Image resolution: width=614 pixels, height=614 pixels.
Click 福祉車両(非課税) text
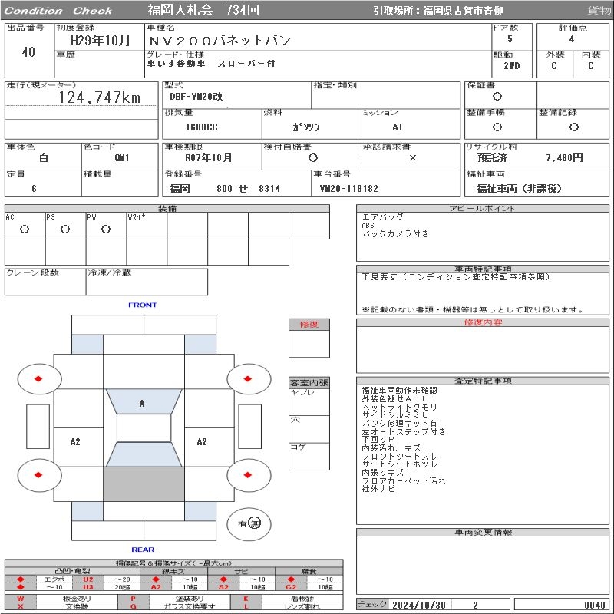[x=520, y=188]
